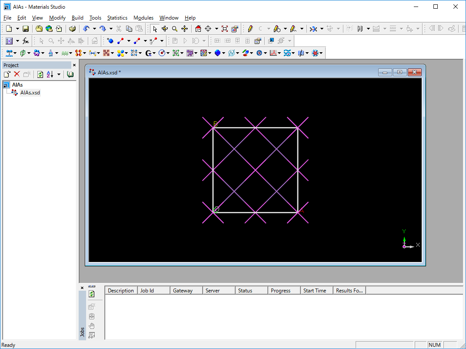Click the Adjust Hydrogen tool icon
The height and width of the screenshot is (349, 466).
360,29
